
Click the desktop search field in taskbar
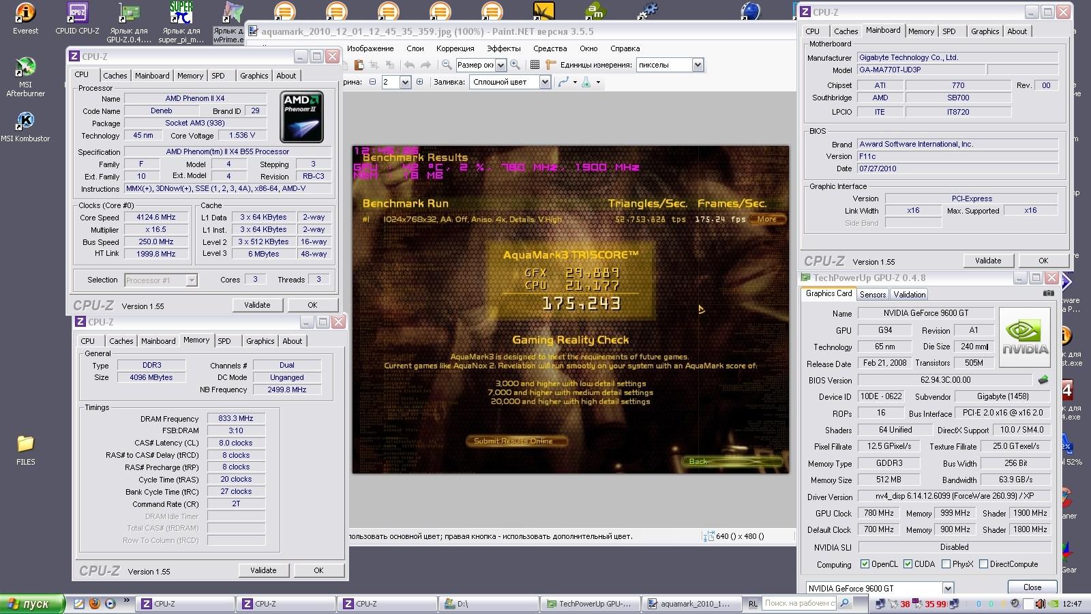coord(799,603)
